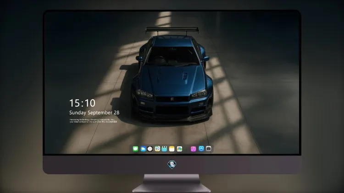Viewport: 344px width, 193px height.
Task: Open the clapperboard video app in dock
Action: (x=164, y=149)
